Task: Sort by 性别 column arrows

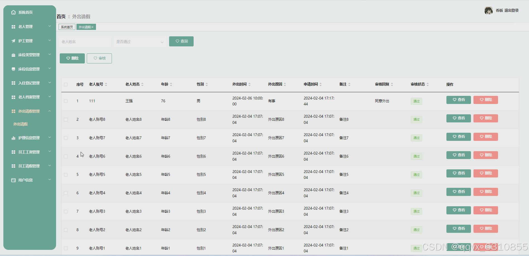Action: pos(207,84)
